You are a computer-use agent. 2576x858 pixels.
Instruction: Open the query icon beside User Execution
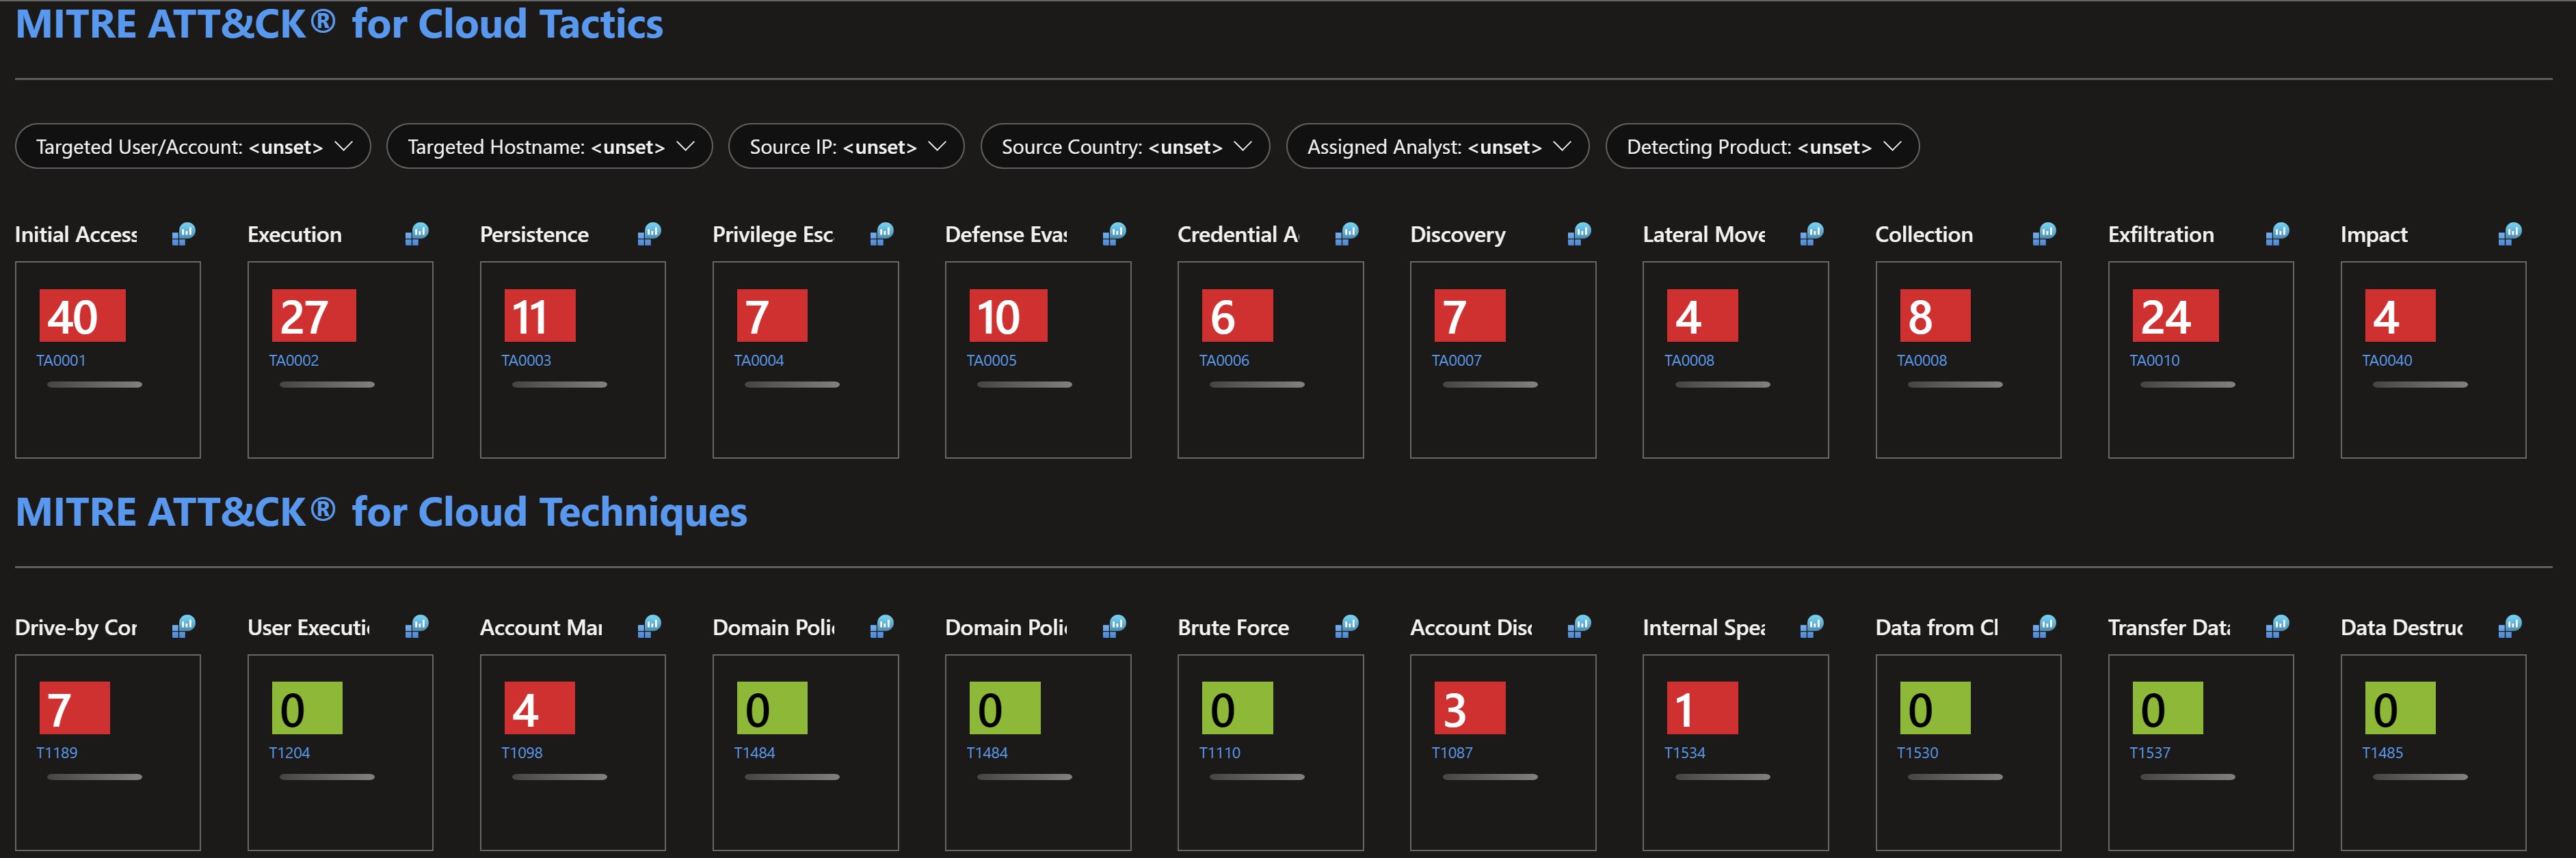point(417,627)
